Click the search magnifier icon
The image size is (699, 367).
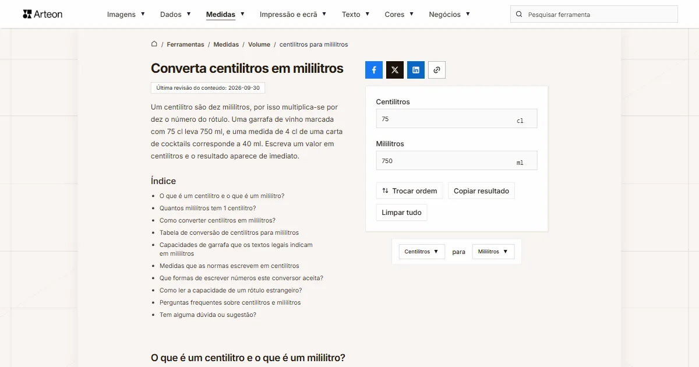(519, 15)
